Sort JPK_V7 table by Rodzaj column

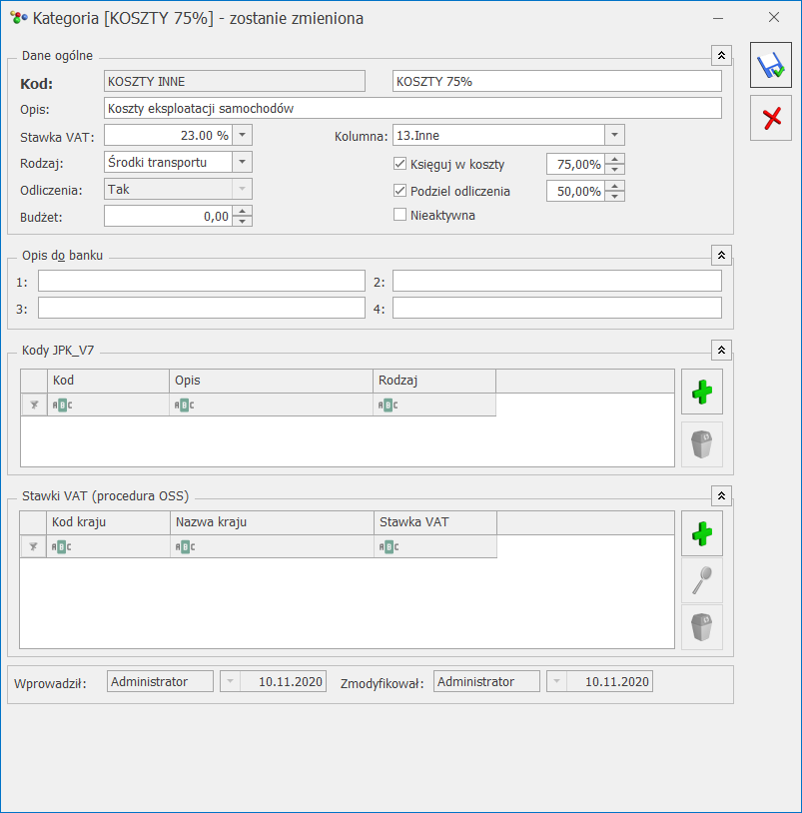[434, 381]
